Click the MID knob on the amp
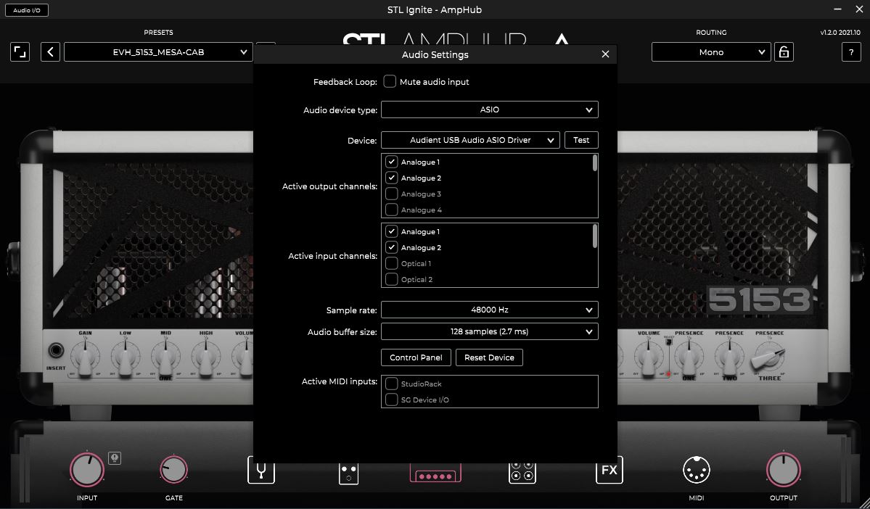Image resolution: width=870 pixels, height=509 pixels. click(x=166, y=357)
